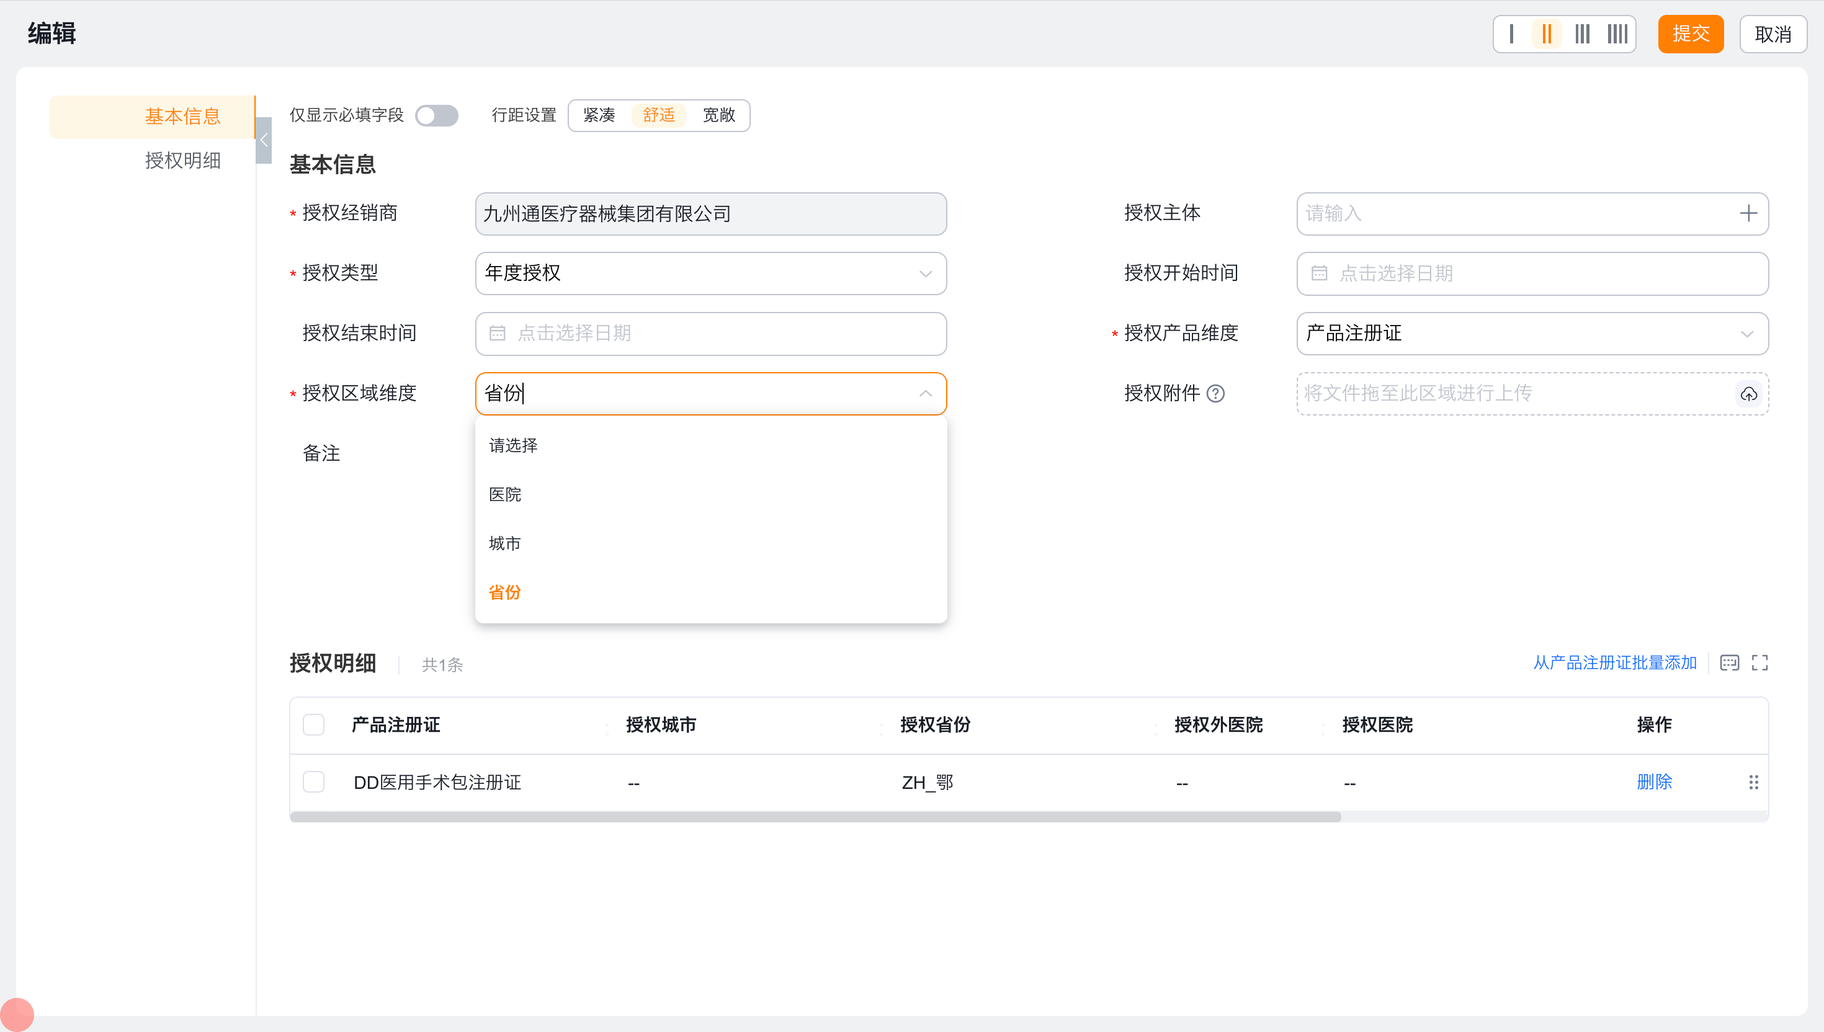Select the three-column layout icon
Viewport: 1824px width, 1032px height.
[1582, 34]
